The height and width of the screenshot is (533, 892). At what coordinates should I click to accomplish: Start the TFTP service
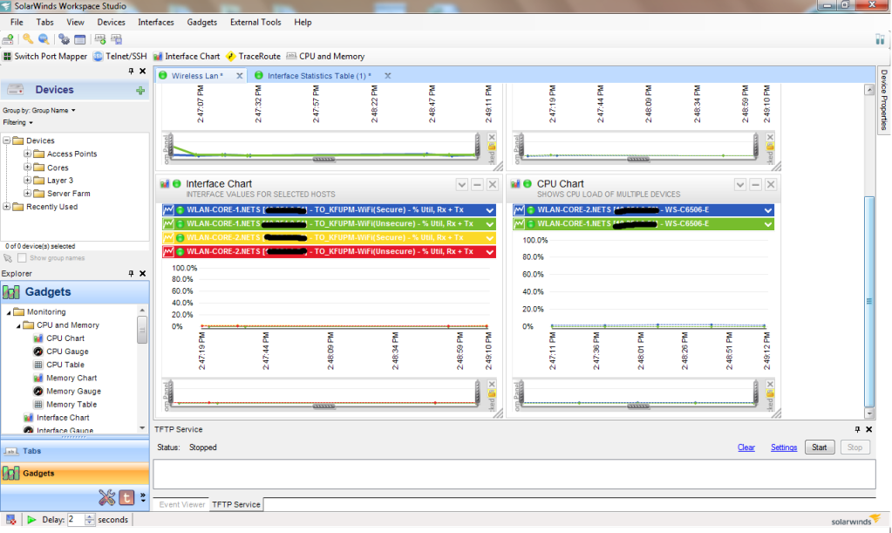(x=819, y=448)
